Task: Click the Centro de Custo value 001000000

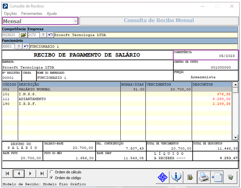Action: click(221, 67)
